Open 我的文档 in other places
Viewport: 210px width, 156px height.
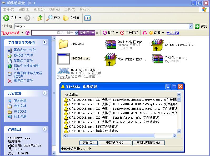tap(20, 106)
